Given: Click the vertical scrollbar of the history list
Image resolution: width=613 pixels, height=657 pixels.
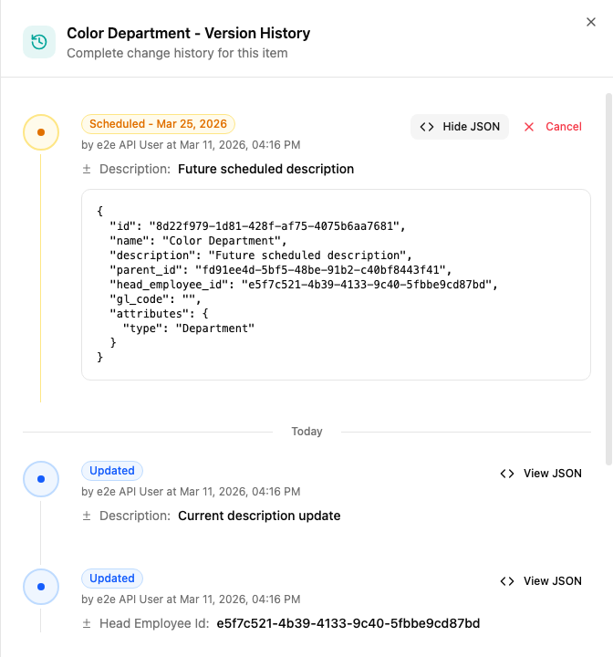Looking at the screenshot, I should tap(608, 274).
